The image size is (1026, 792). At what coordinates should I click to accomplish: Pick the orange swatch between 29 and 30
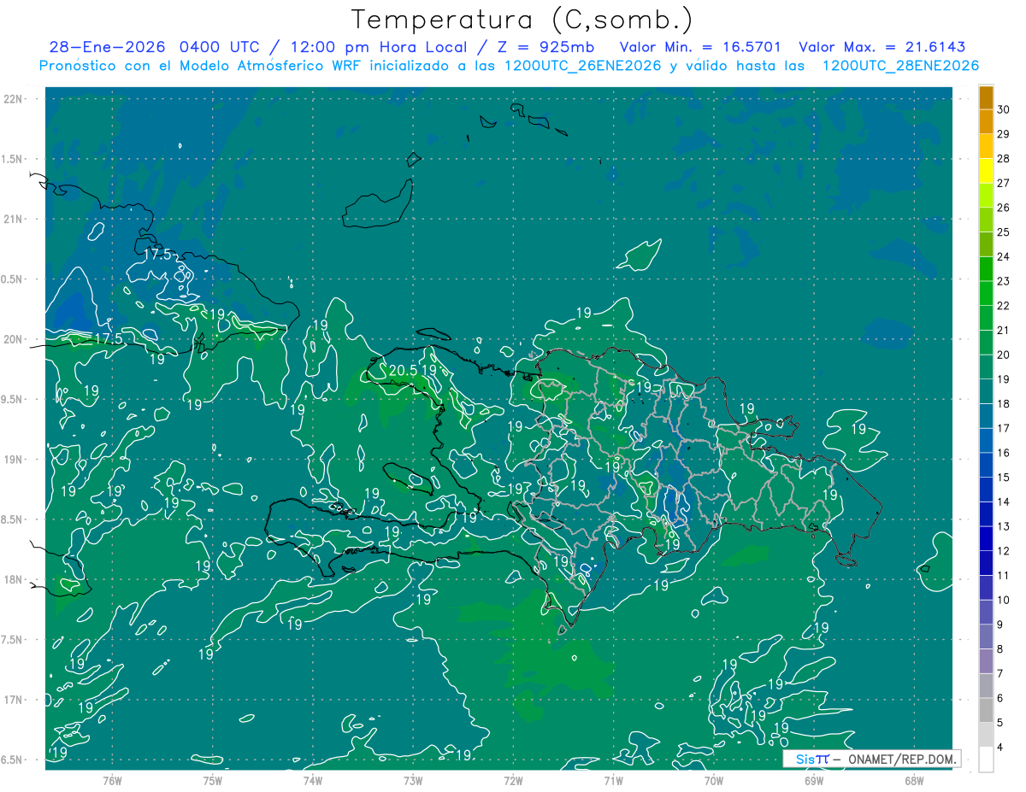click(x=987, y=122)
